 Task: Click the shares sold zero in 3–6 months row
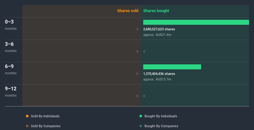pos(137,51)
